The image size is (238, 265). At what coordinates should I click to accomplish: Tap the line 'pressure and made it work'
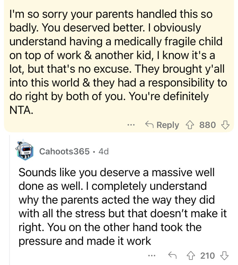[85, 241]
